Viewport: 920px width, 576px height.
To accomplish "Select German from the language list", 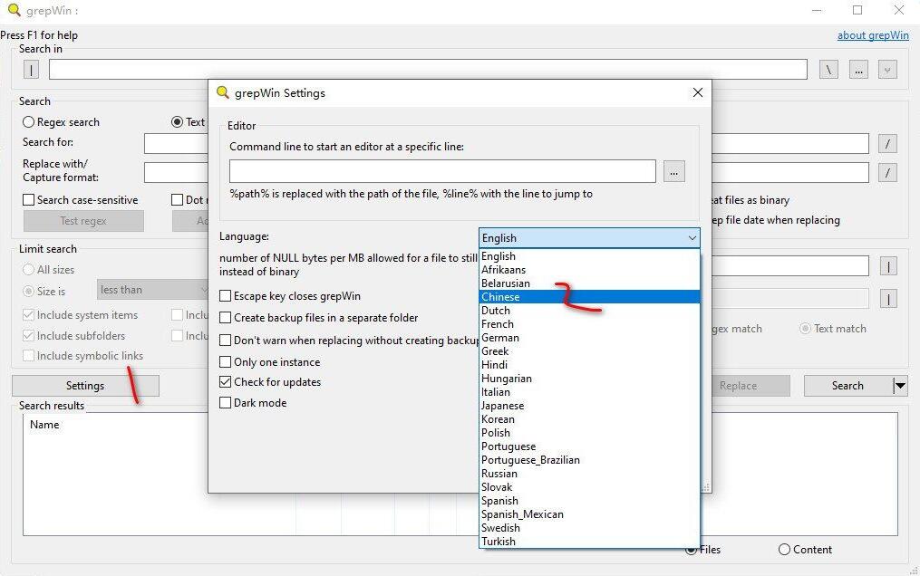I will pyautogui.click(x=500, y=338).
